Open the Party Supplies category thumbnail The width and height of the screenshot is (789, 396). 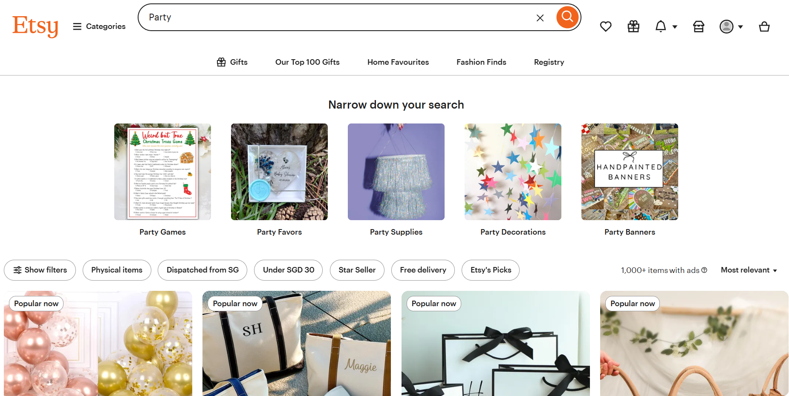(396, 172)
